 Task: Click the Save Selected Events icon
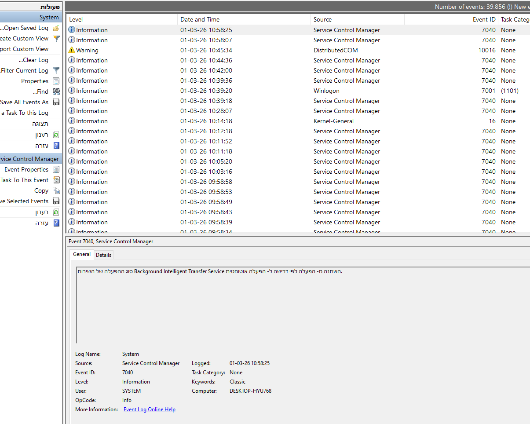click(56, 201)
